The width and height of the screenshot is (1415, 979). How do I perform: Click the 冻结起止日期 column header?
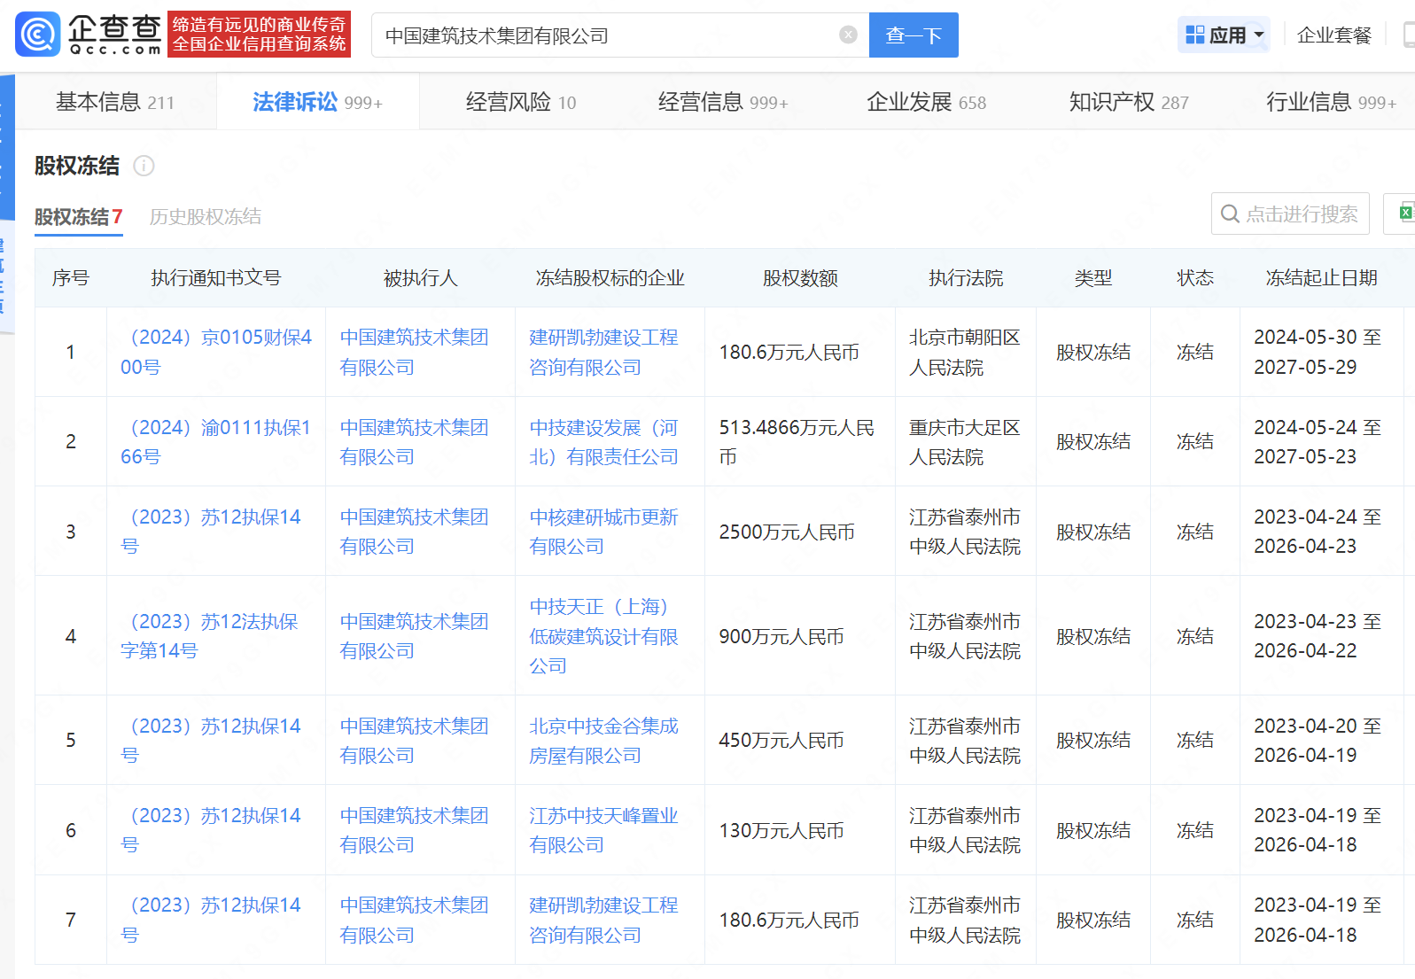coord(1321,278)
